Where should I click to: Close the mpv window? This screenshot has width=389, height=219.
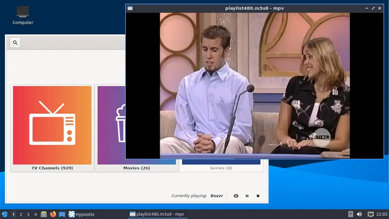coord(380,8)
